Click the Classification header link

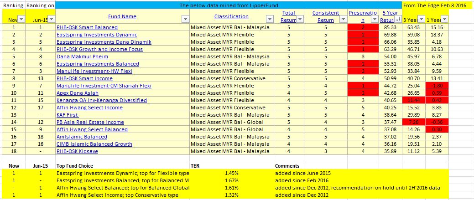232,16
